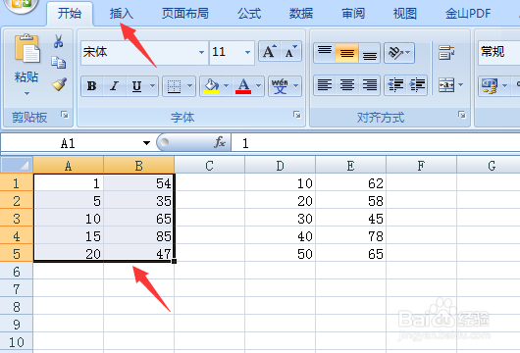The height and width of the screenshot is (353, 520).
Task: Expand the underline style arrow
Action: (152, 86)
